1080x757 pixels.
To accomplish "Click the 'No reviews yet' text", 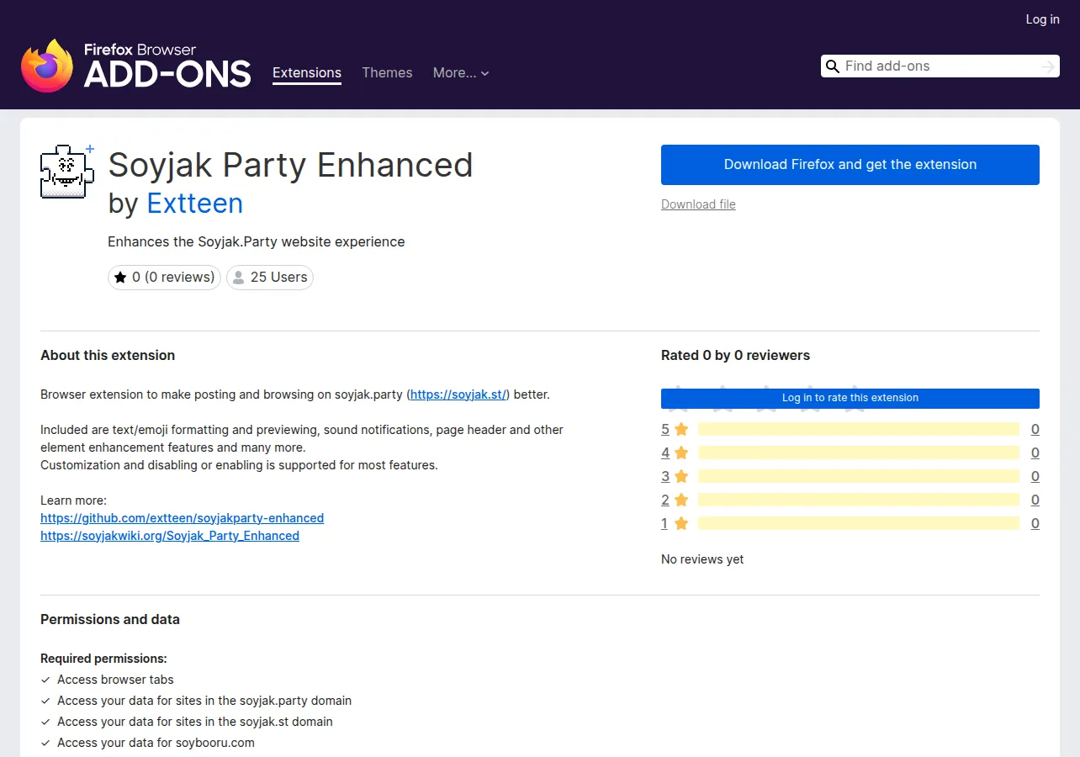I will click(702, 559).
